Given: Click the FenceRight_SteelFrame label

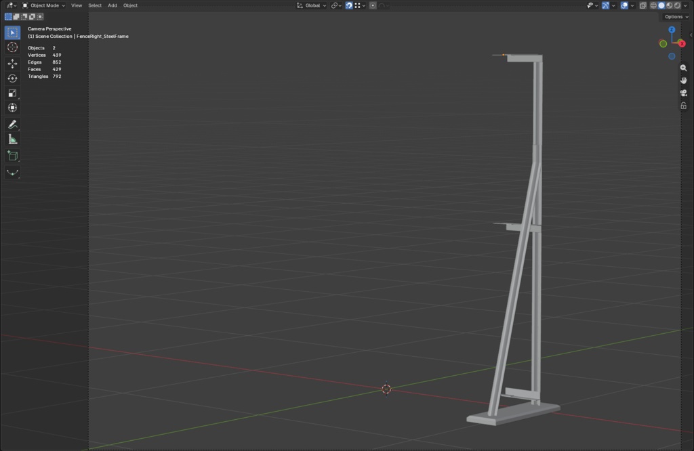Looking at the screenshot, I should (102, 37).
